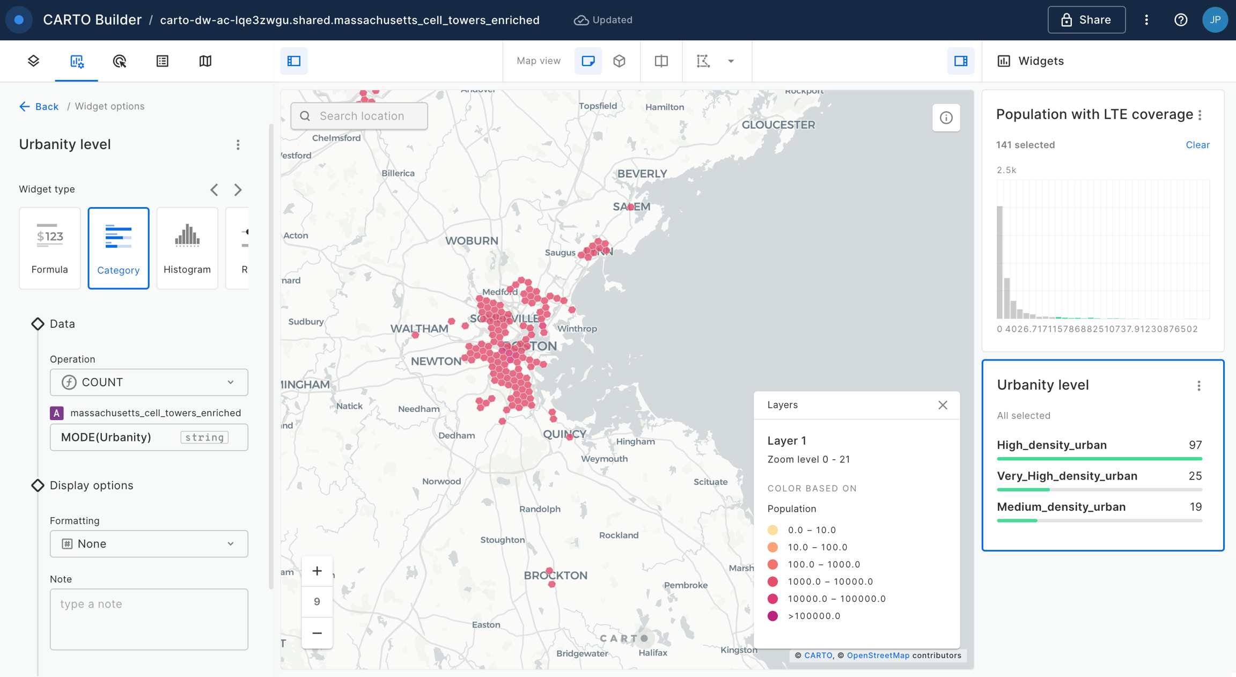Viewport: 1236px width, 677px height.
Task: Click the Search location field
Action: (359, 116)
